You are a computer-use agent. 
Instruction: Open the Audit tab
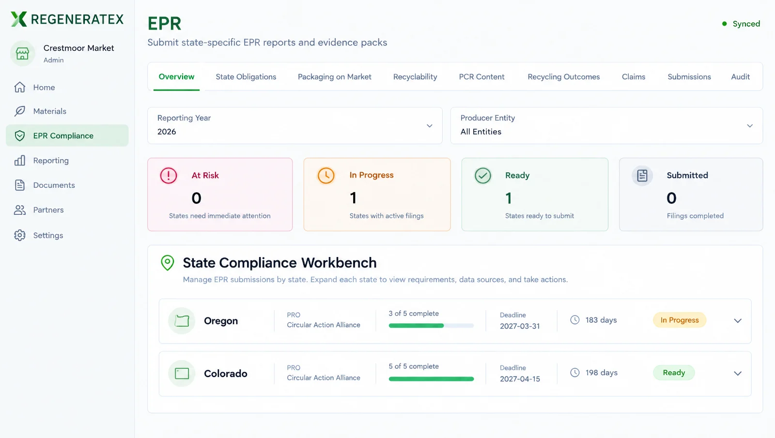click(x=741, y=76)
